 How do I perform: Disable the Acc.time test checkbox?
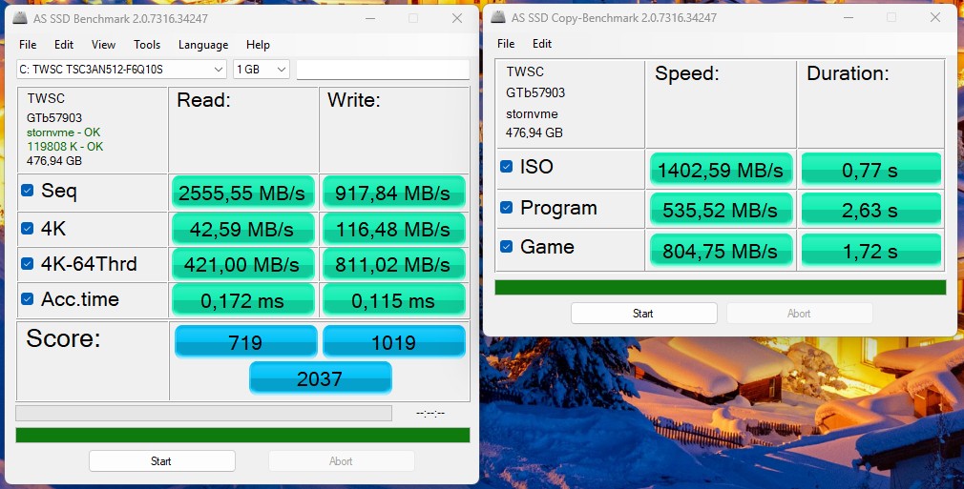[x=28, y=299]
